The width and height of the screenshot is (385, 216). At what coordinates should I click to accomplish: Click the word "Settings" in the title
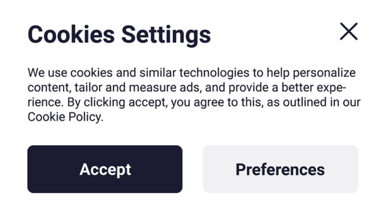click(166, 34)
